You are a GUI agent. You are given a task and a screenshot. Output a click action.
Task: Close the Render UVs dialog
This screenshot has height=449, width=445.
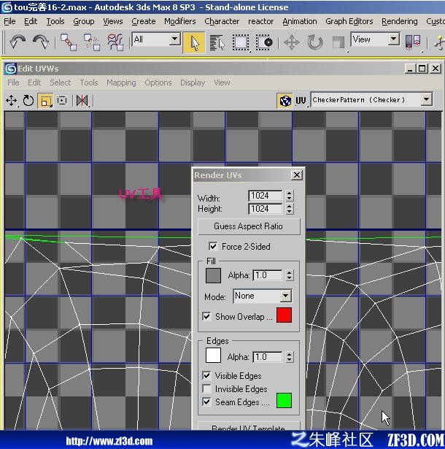pos(297,174)
